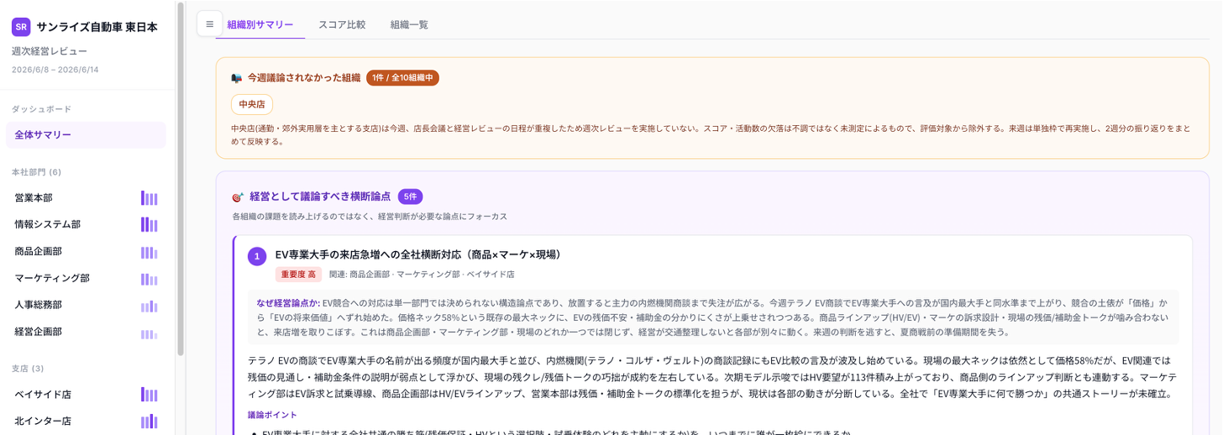The width and height of the screenshot is (1223, 435).
Task: Click date range 2026/6/8 – 2026/6/14
Action: 55,70
